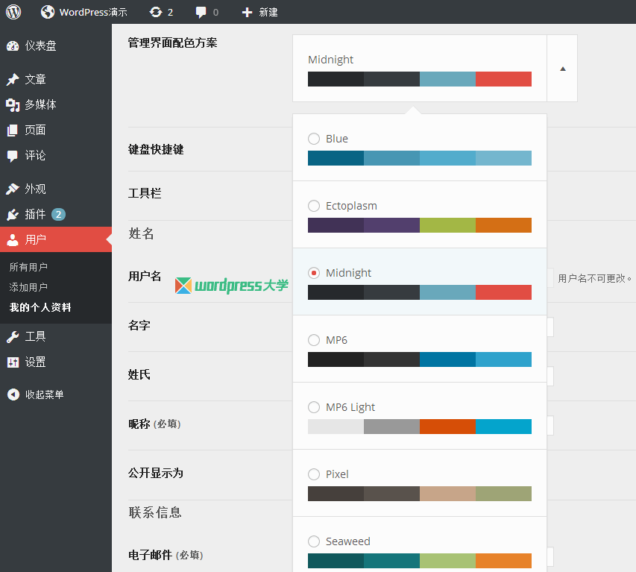Go to 添加用户 submenu link

coord(28,287)
